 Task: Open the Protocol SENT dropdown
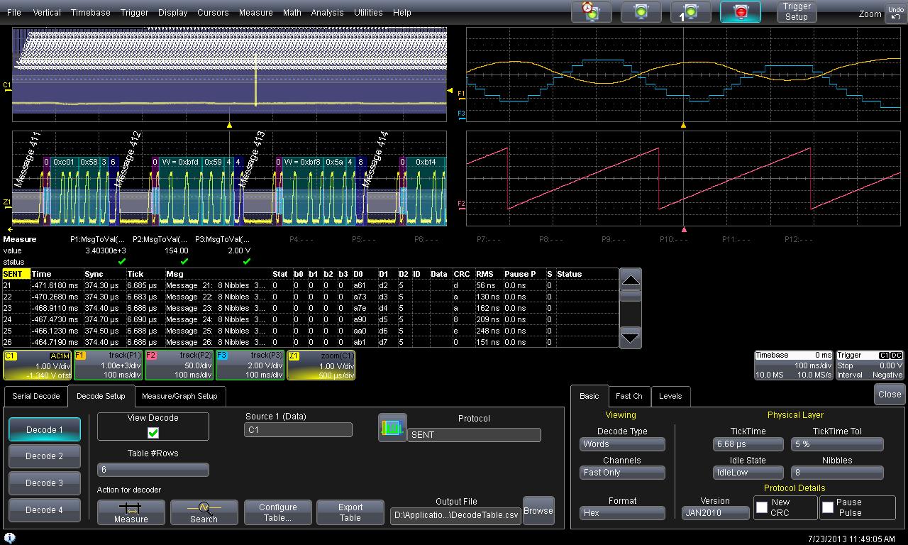tap(474, 434)
